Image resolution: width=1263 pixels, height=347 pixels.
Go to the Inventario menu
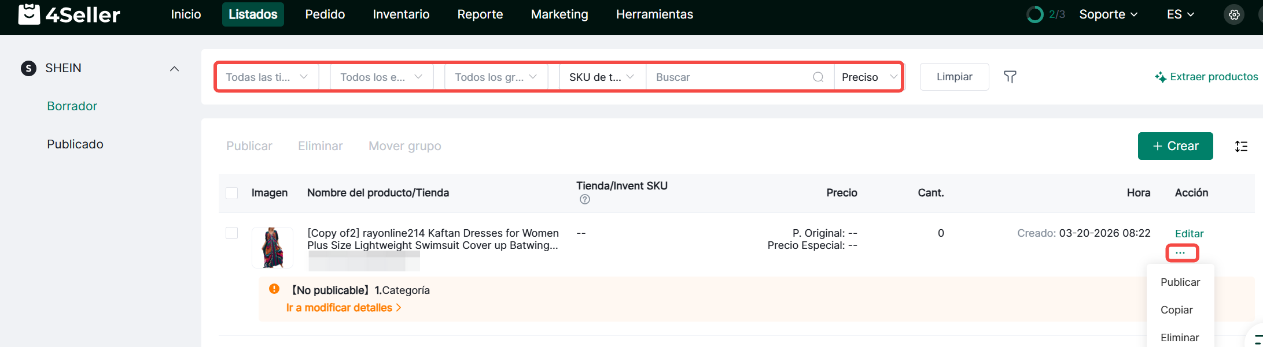point(401,14)
